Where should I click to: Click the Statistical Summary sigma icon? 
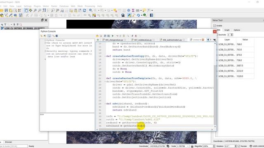coord(133,10)
